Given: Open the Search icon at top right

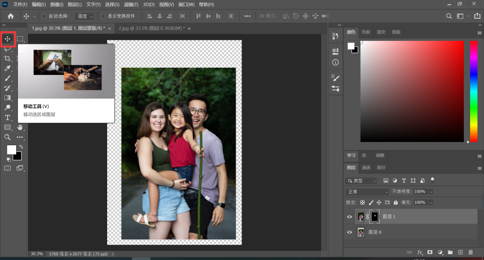Looking at the screenshot, I should pos(449,16).
